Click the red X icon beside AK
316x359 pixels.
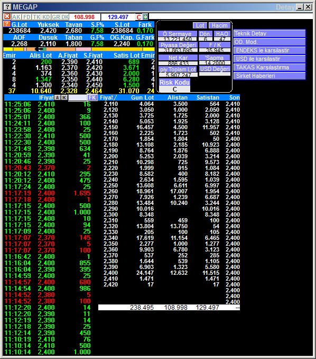pyautogui.click(x=7, y=16)
